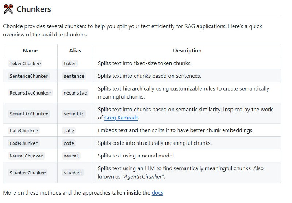Click the 'slumber' alias code tag
Screen dimensions: 292x203
point(73,172)
